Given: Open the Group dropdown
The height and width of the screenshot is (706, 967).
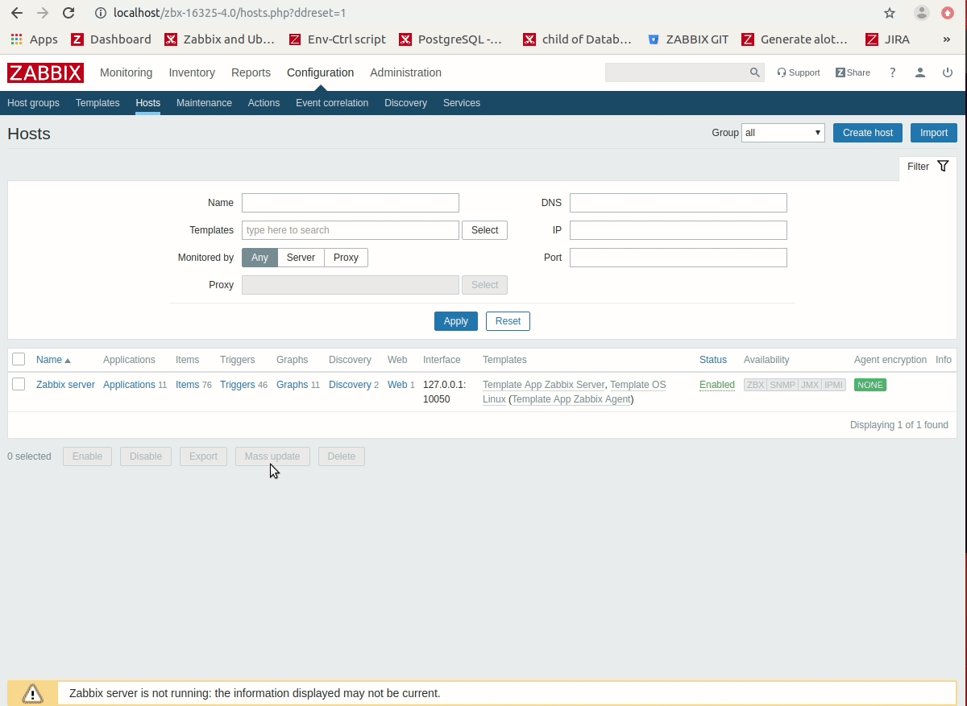Looking at the screenshot, I should pyautogui.click(x=783, y=133).
